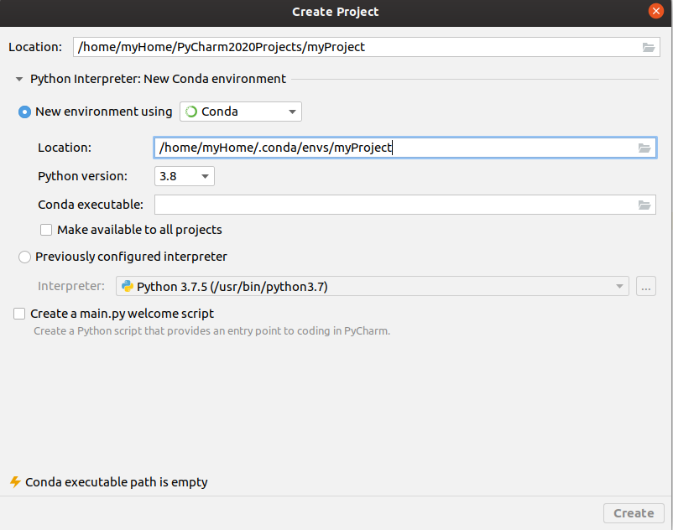
Task: Click the Conda logo in environment dropdown
Action: (x=190, y=111)
